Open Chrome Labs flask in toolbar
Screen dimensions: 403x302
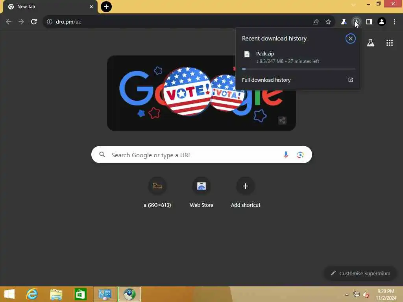tap(344, 22)
